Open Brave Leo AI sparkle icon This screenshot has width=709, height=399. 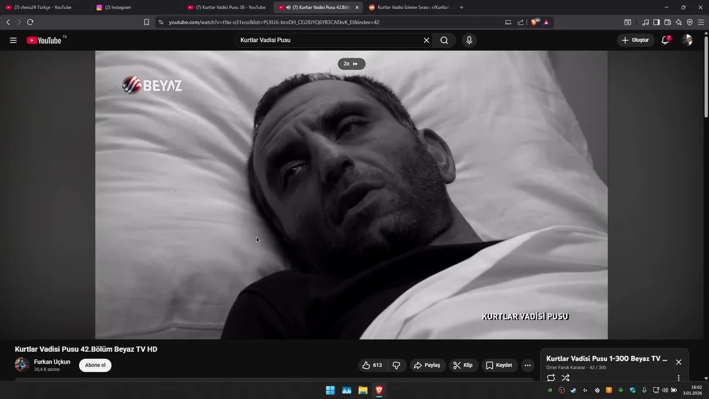(x=679, y=22)
